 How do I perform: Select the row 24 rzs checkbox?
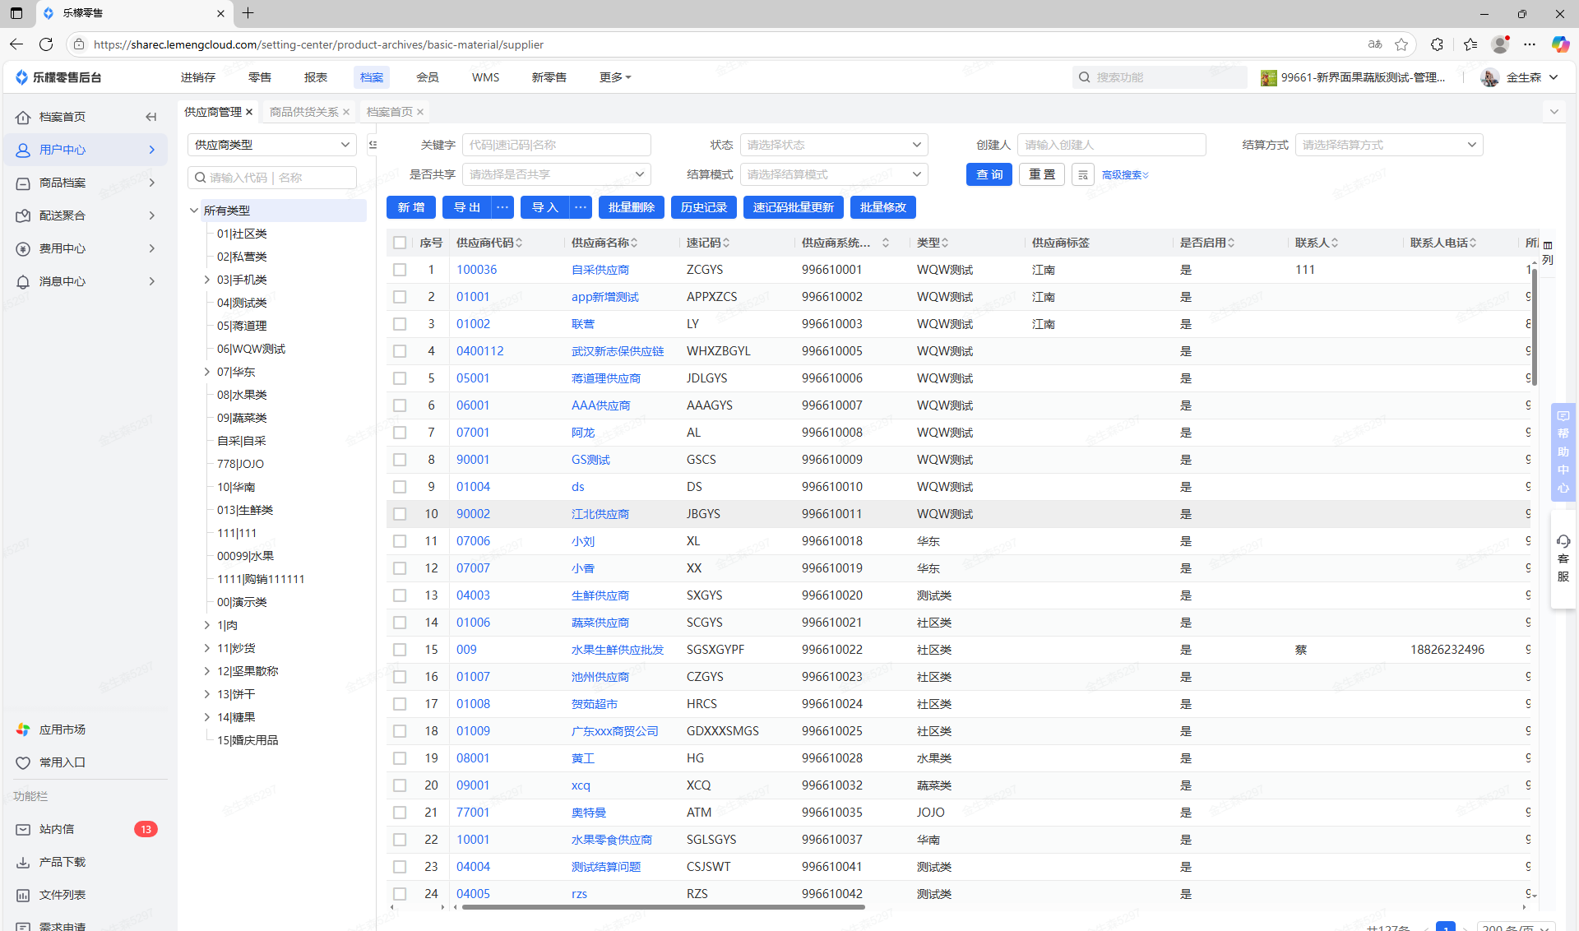click(400, 894)
